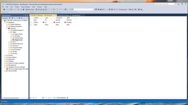Open the Window menu
Viewport: 188px width, 105px height.
coord(40,7)
